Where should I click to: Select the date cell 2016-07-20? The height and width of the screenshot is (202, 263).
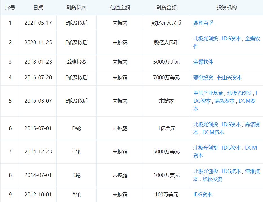[x=38, y=78]
